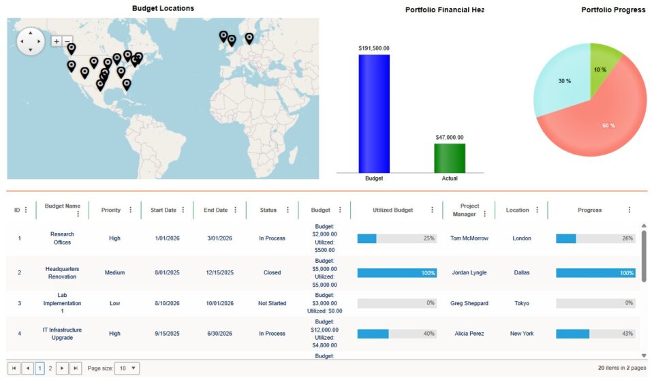Click the grid's vertical scrollbar thumb
The width and height of the screenshot is (654, 380).
click(644, 252)
